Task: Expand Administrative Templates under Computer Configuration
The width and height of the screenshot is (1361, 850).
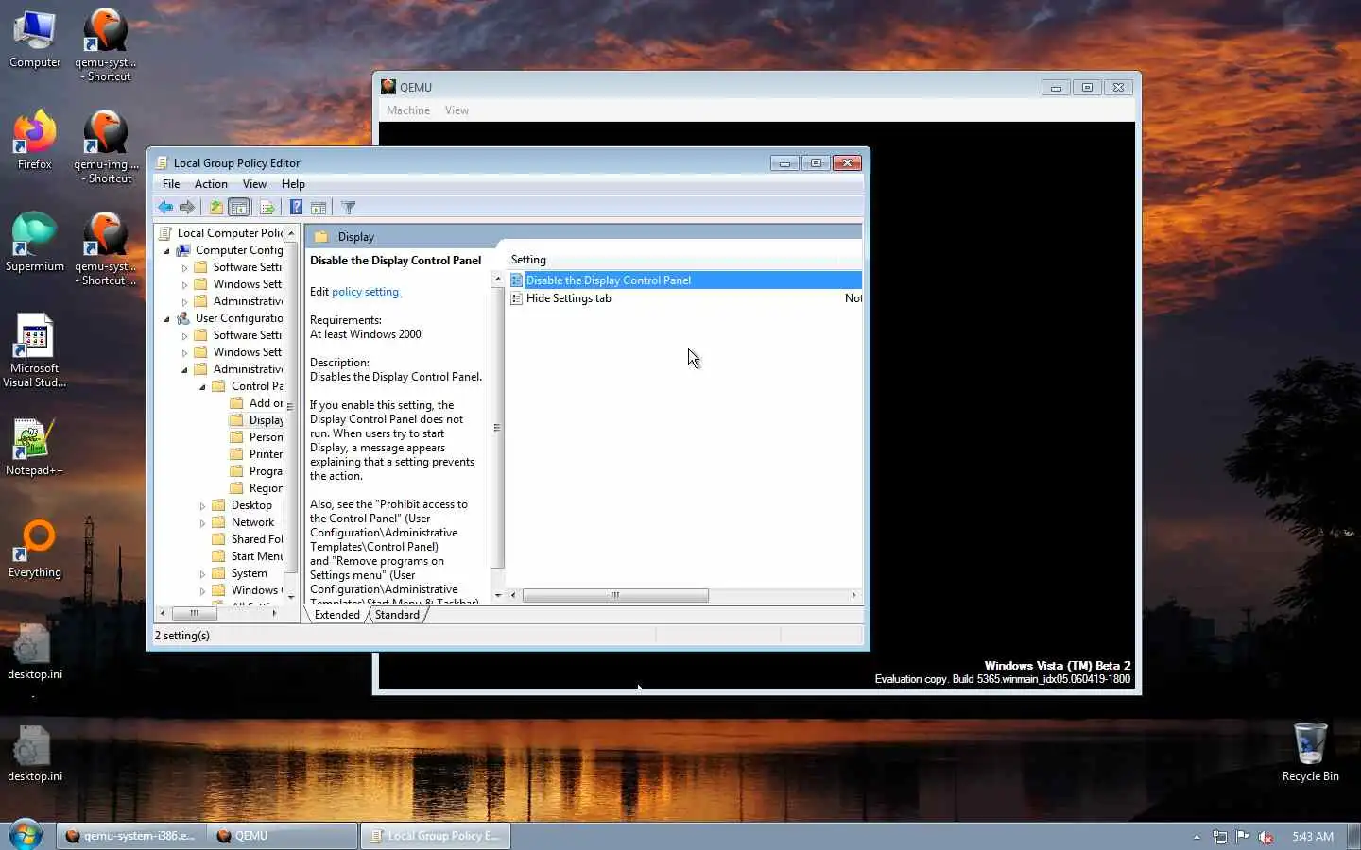Action: pyautogui.click(x=185, y=302)
